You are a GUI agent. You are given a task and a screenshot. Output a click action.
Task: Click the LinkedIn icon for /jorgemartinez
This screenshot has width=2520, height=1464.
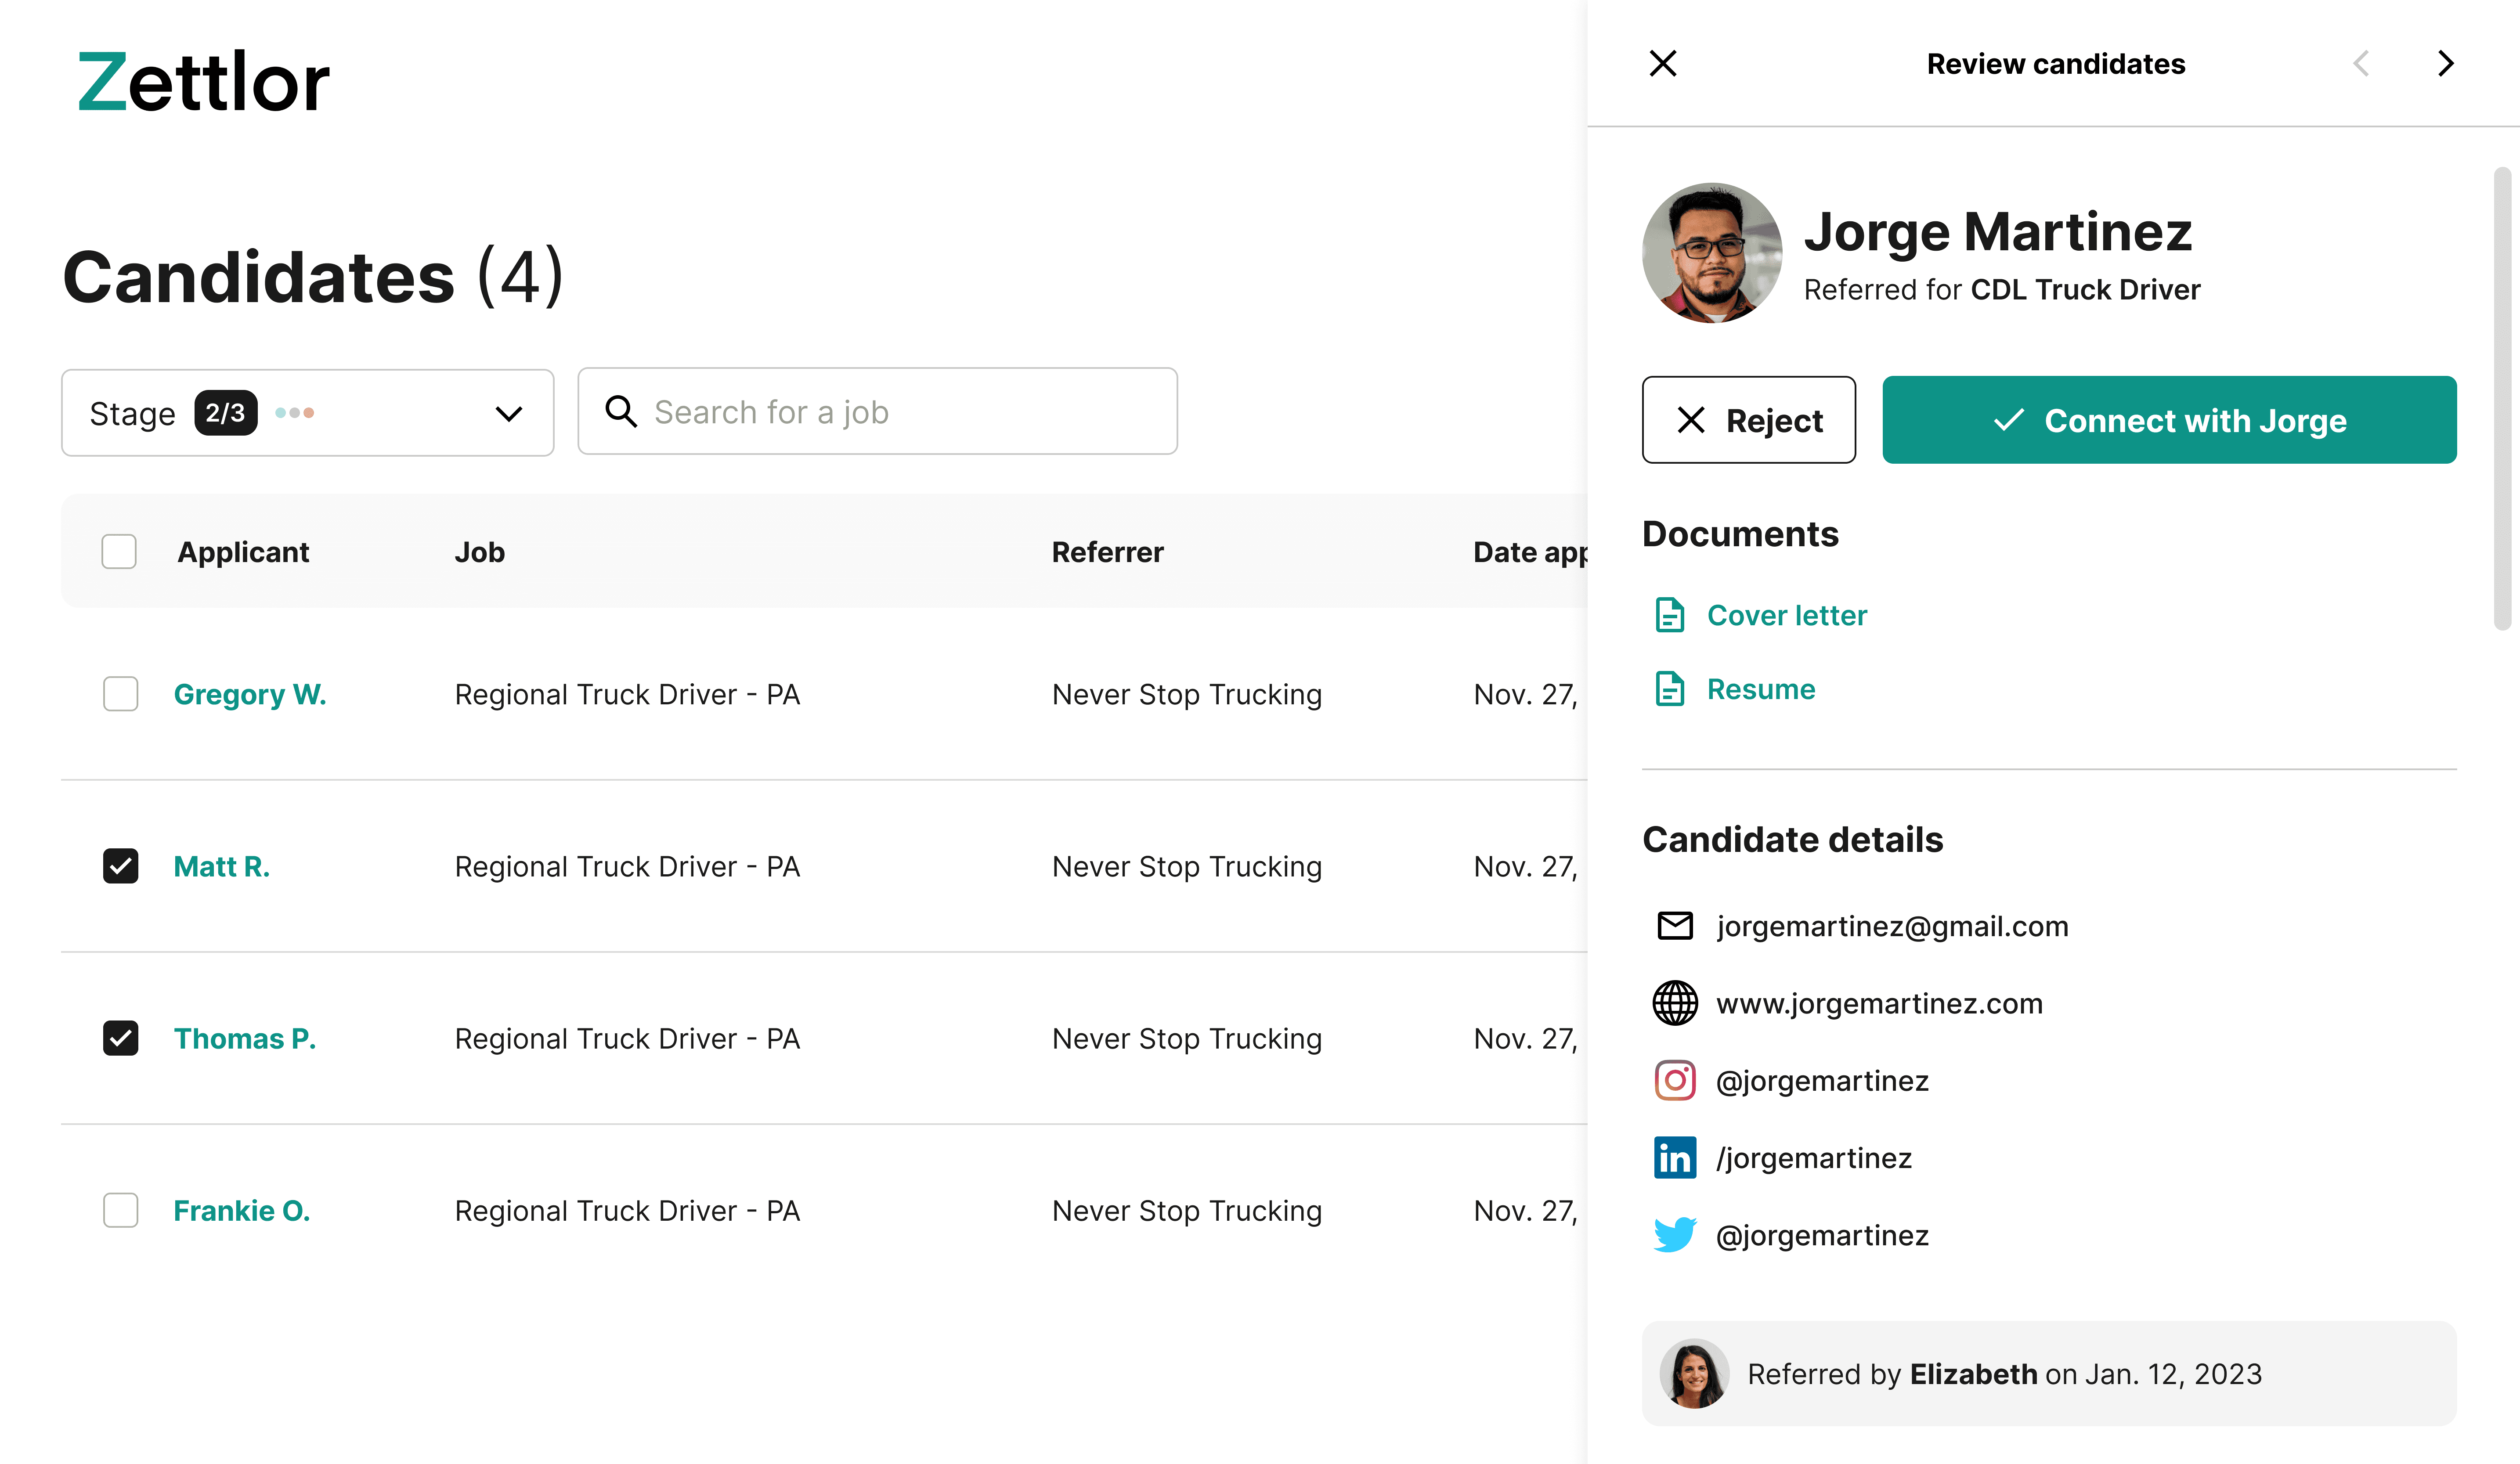click(x=1675, y=1157)
